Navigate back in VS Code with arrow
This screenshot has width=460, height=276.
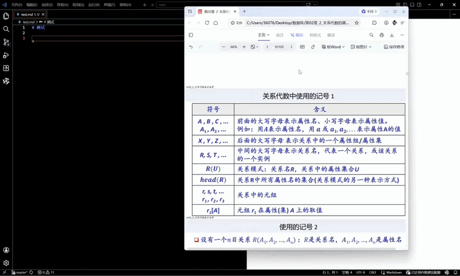(x=145, y=5)
